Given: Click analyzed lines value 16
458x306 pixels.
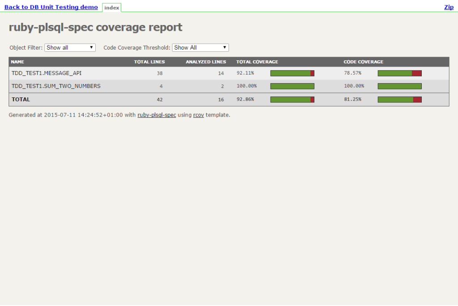Looking at the screenshot, I should [221, 100].
